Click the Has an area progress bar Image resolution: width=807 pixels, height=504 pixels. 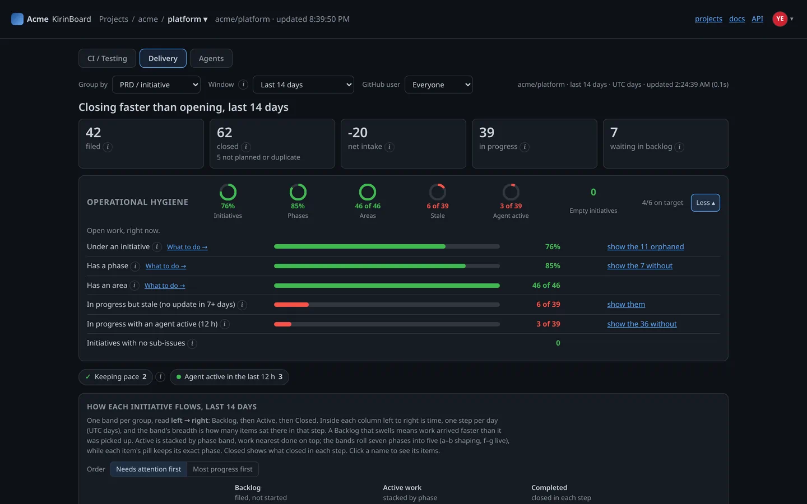tap(387, 286)
